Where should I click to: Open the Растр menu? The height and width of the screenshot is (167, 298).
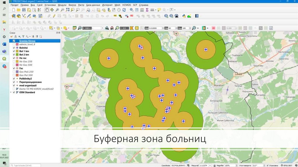(x=81, y=5)
